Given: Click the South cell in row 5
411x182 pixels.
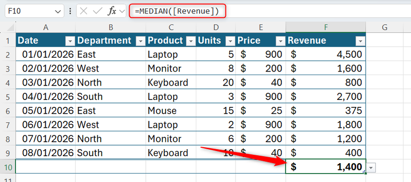Looking at the screenshot, I should pos(111,96).
